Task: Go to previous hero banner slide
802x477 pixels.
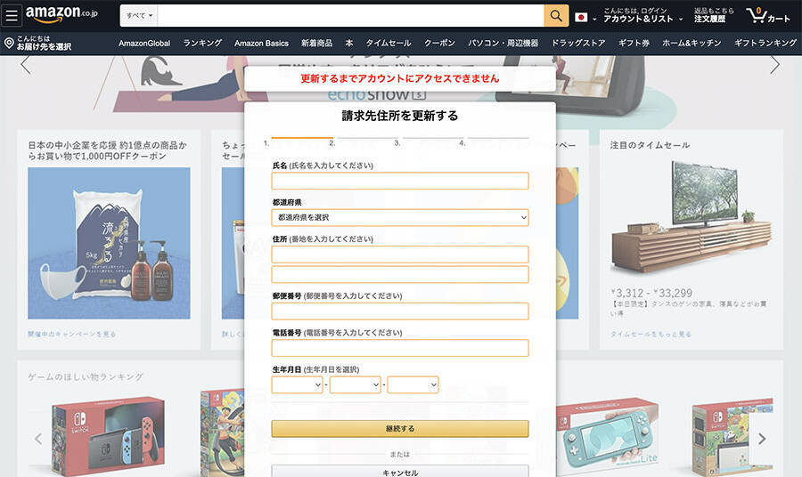Action: pos(26,65)
